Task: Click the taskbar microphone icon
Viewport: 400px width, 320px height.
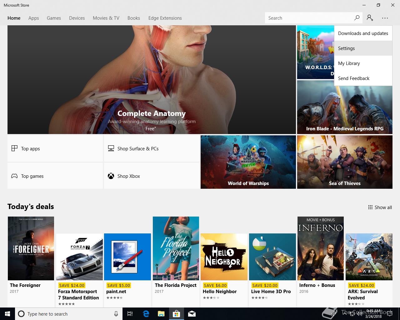Action: tap(116, 314)
